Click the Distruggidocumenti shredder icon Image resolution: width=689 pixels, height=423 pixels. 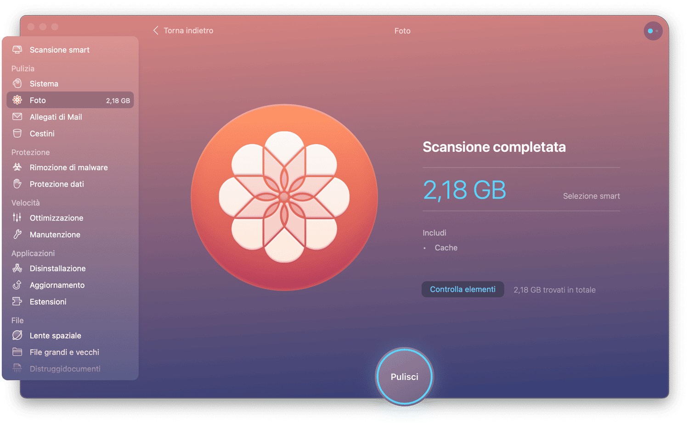(17, 368)
